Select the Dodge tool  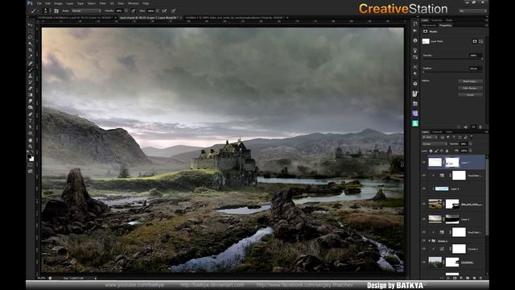[31, 107]
